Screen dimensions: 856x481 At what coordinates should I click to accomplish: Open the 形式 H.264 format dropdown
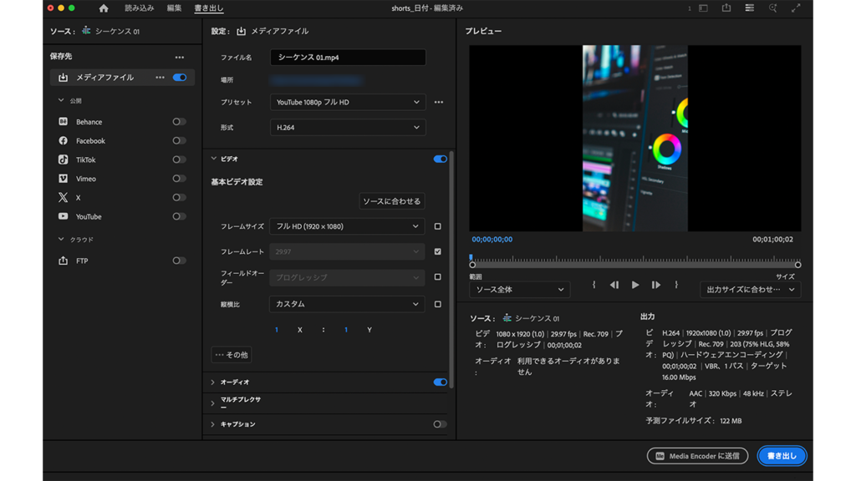(347, 128)
